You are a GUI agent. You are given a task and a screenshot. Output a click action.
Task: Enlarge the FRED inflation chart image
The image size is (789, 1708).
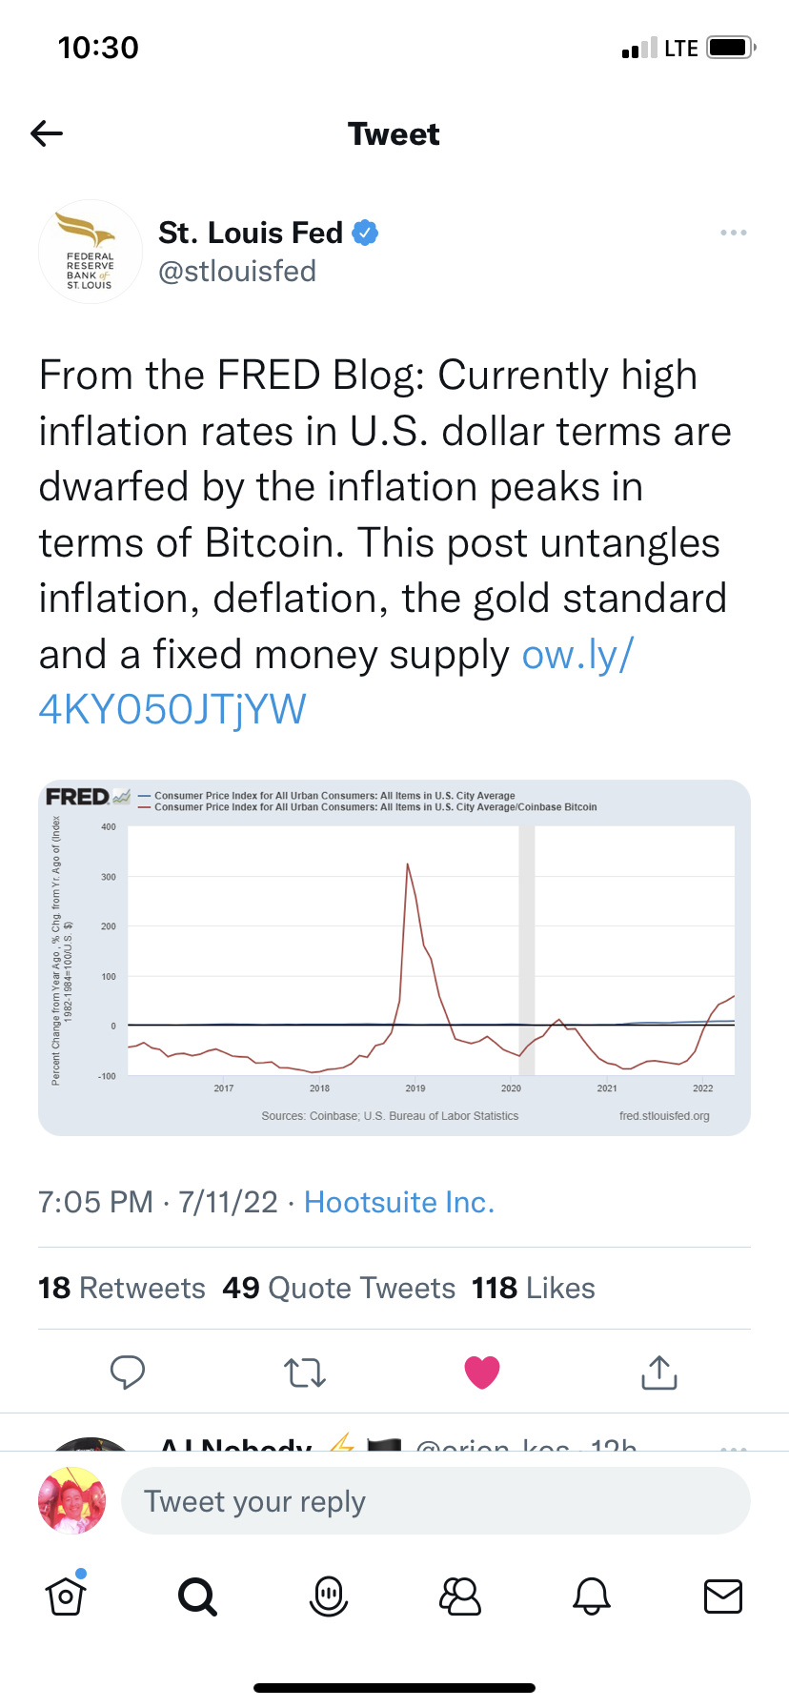[394, 958]
